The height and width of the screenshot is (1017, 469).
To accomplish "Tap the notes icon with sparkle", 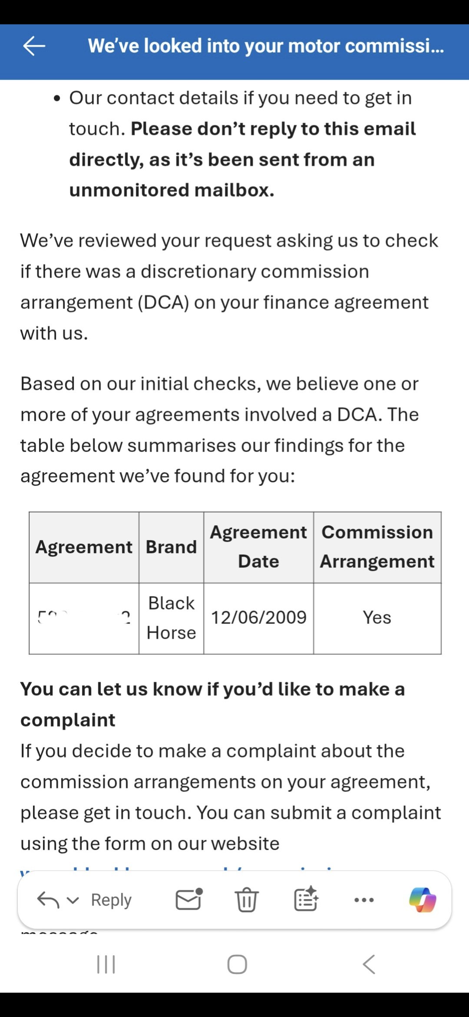I will click(306, 899).
